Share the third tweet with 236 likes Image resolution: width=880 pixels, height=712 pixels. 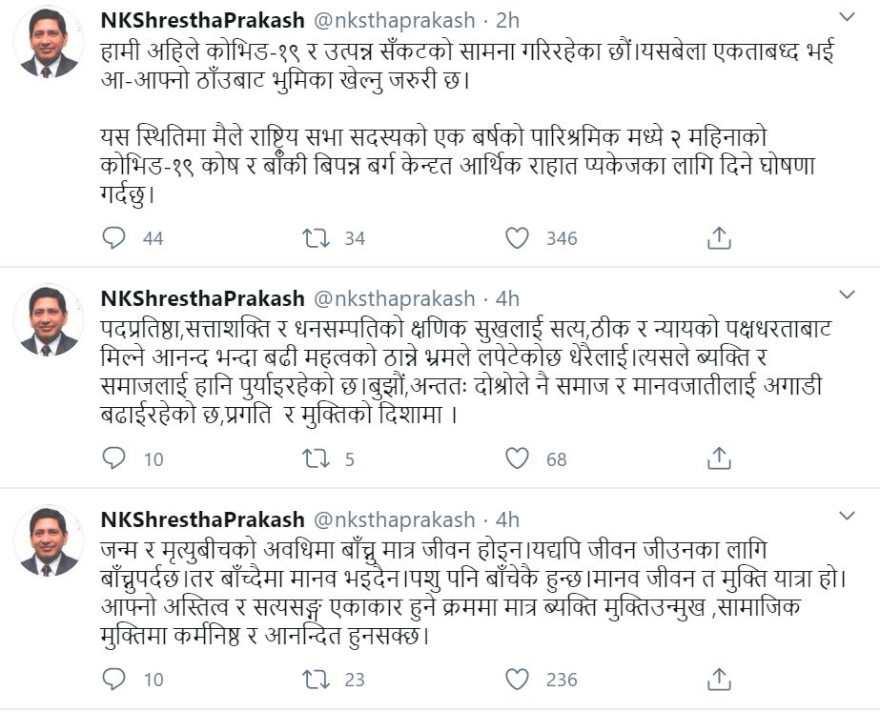click(x=719, y=680)
